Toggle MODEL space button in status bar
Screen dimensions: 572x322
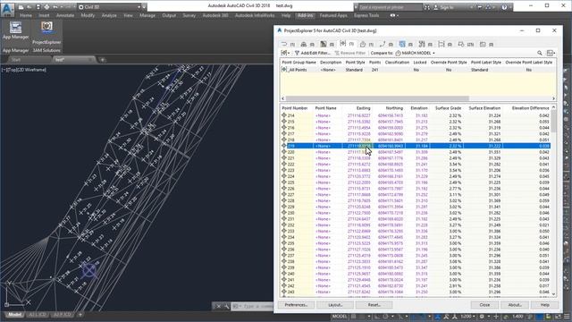tap(340, 317)
